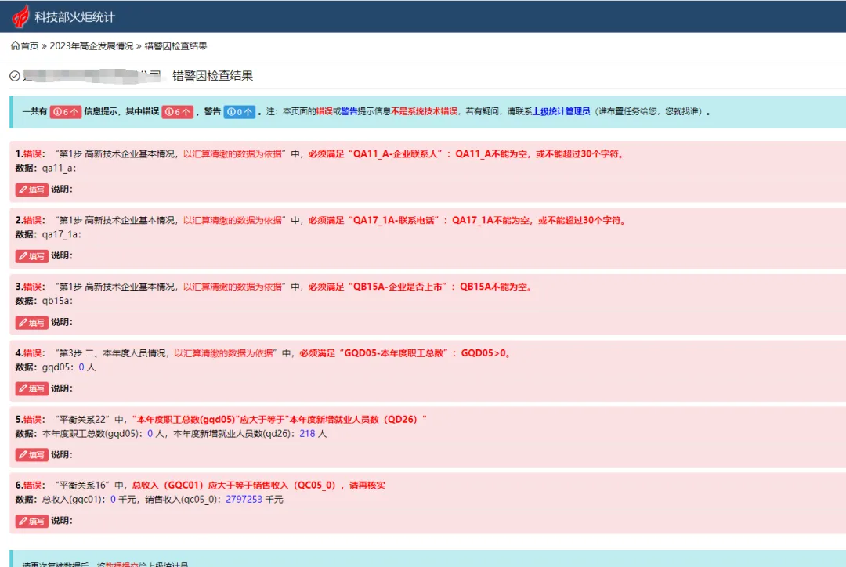Image resolution: width=846 pixels, height=567 pixels.
Task: Click the checkmark icon beside company name
Action: (x=15, y=76)
